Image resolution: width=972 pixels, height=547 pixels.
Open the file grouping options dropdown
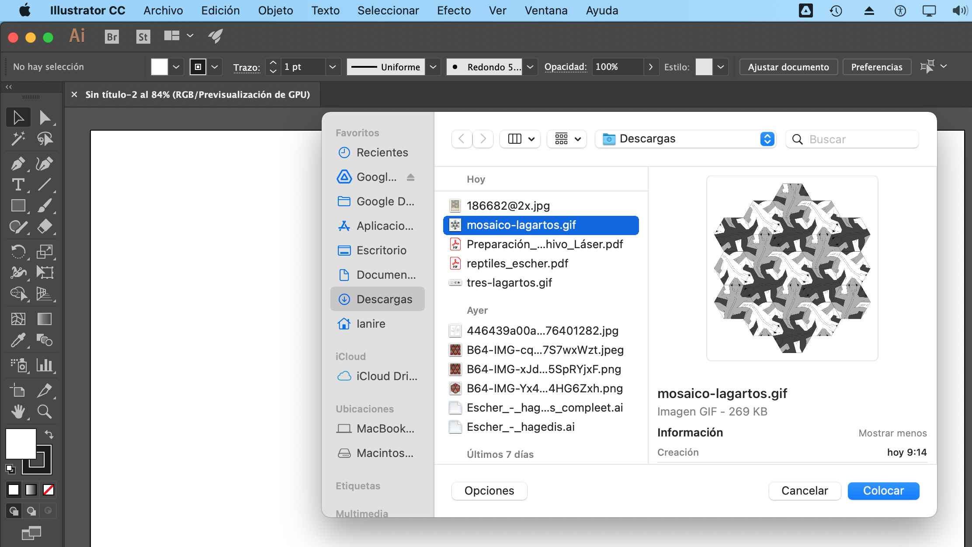[x=567, y=139]
